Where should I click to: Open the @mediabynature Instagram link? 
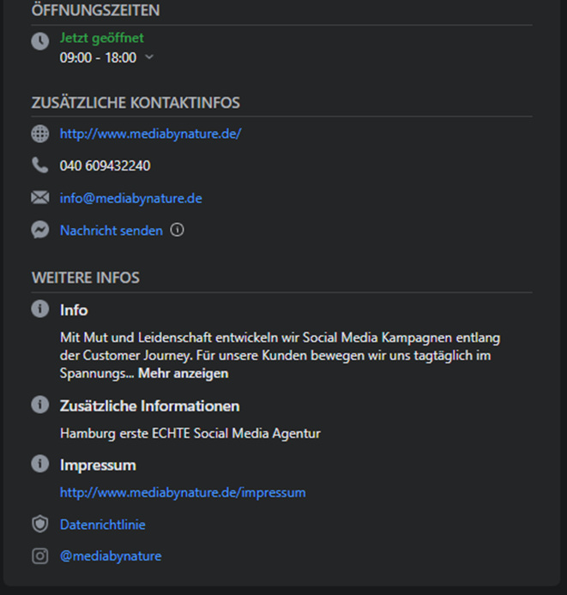click(x=111, y=556)
